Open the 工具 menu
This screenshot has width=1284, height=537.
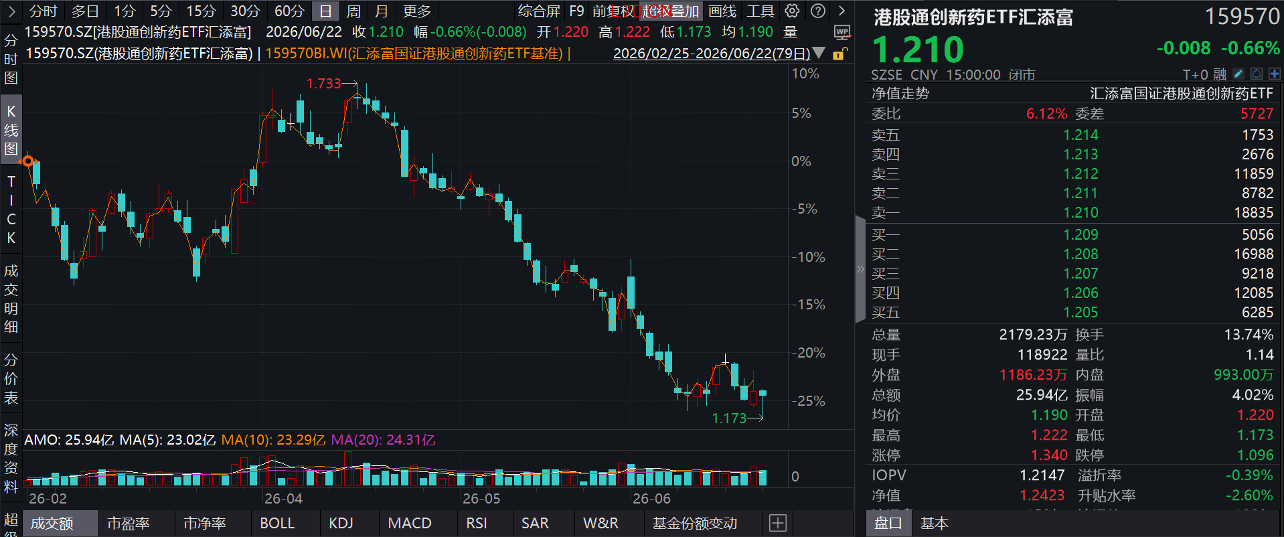(760, 11)
